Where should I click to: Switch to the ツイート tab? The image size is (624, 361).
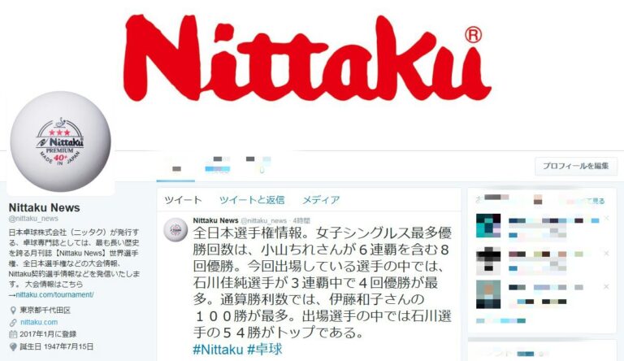coord(183,200)
